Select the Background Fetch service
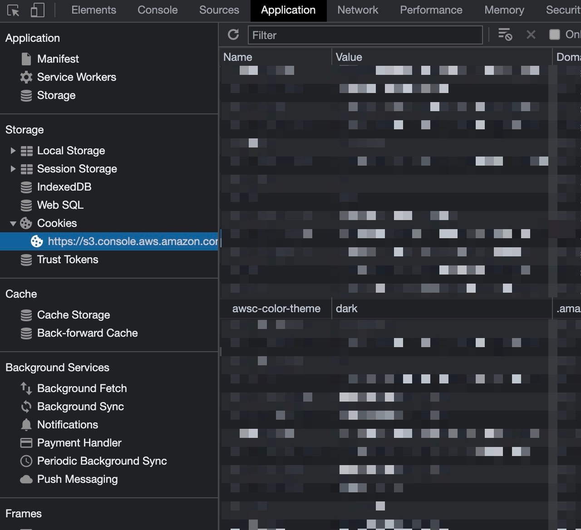The width and height of the screenshot is (581, 530). pos(82,388)
